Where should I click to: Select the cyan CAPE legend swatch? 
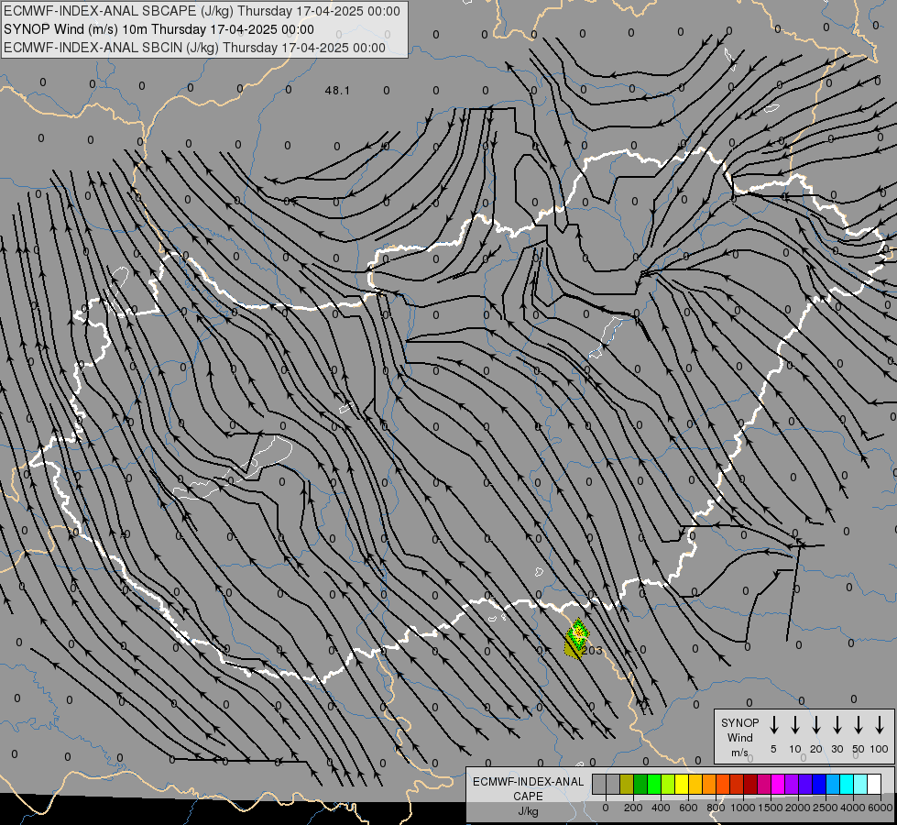point(847,784)
